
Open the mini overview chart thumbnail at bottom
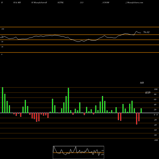point(79,152)
